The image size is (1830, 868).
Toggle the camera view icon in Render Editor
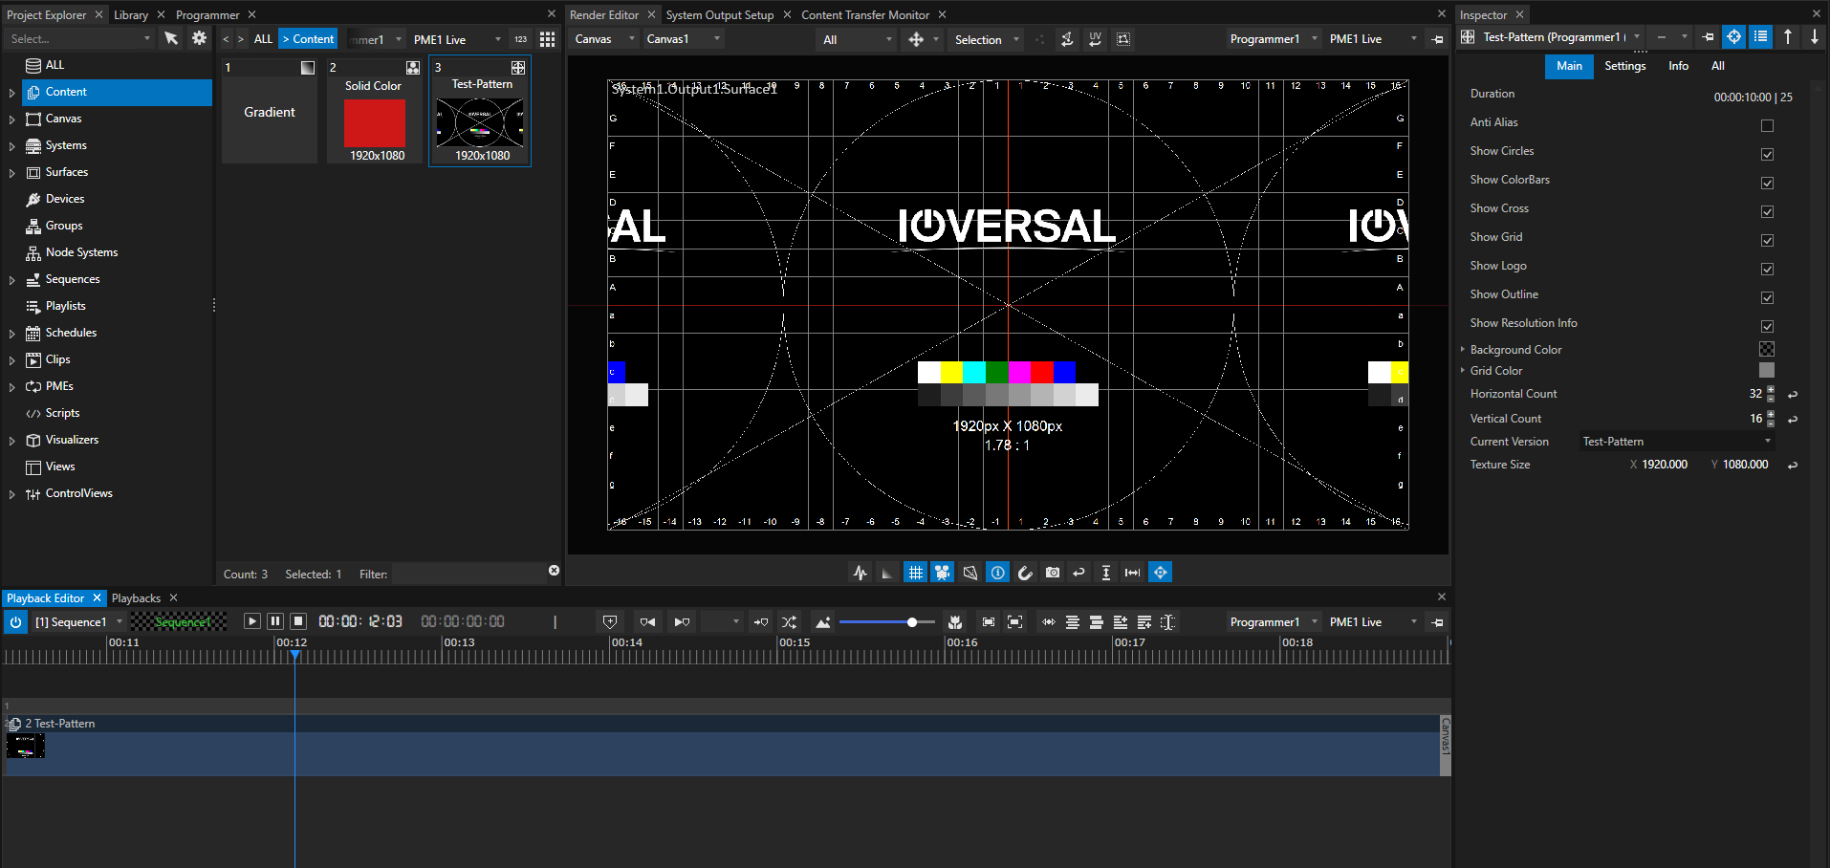click(x=943, y=573)
